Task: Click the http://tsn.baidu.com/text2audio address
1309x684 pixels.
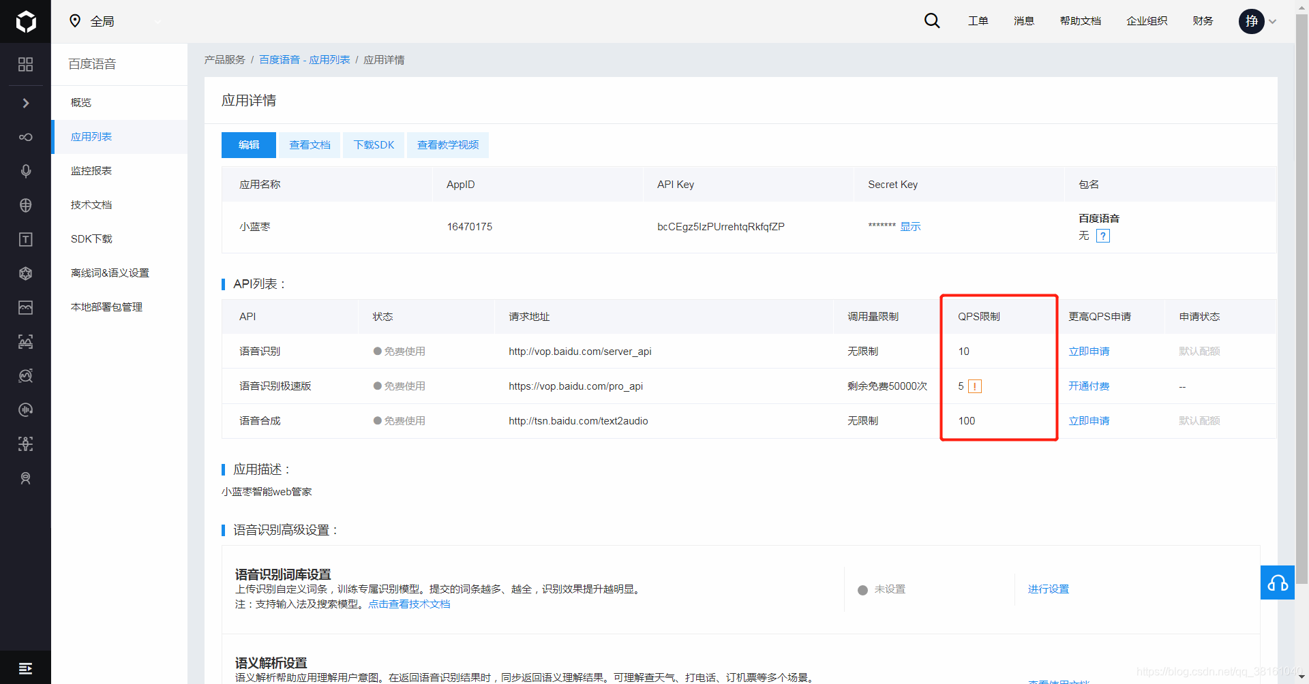Action: [x=578, y=421]
